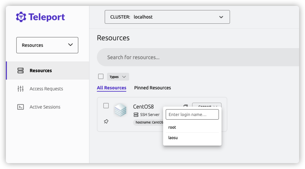Check the CentOS8 resource checkbox
The width and height of the screenshot is (305, 169).
(x=106, y=106)
